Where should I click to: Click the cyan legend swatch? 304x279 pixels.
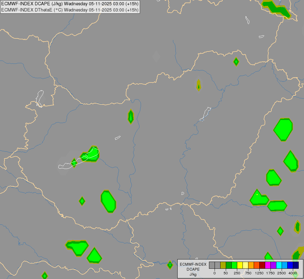click(279, 265)
